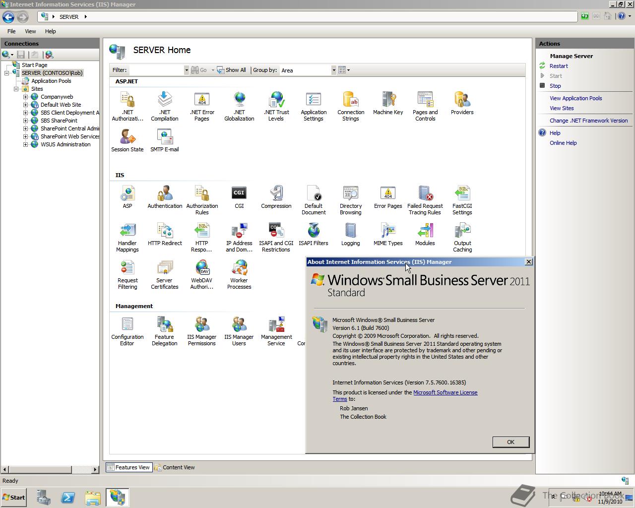Switch to Content View tab
Viewport: 635px width, 508px height.
tap(175, 467)
